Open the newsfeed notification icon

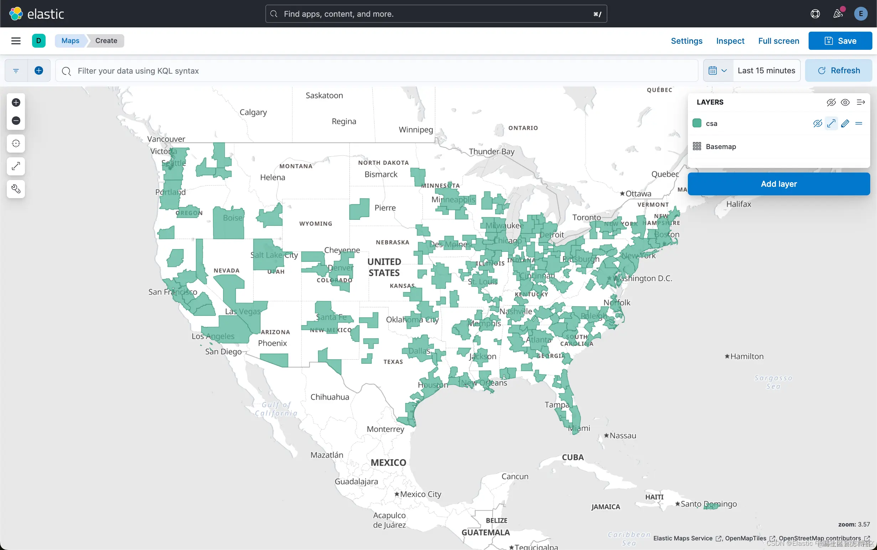pos(838,14)
